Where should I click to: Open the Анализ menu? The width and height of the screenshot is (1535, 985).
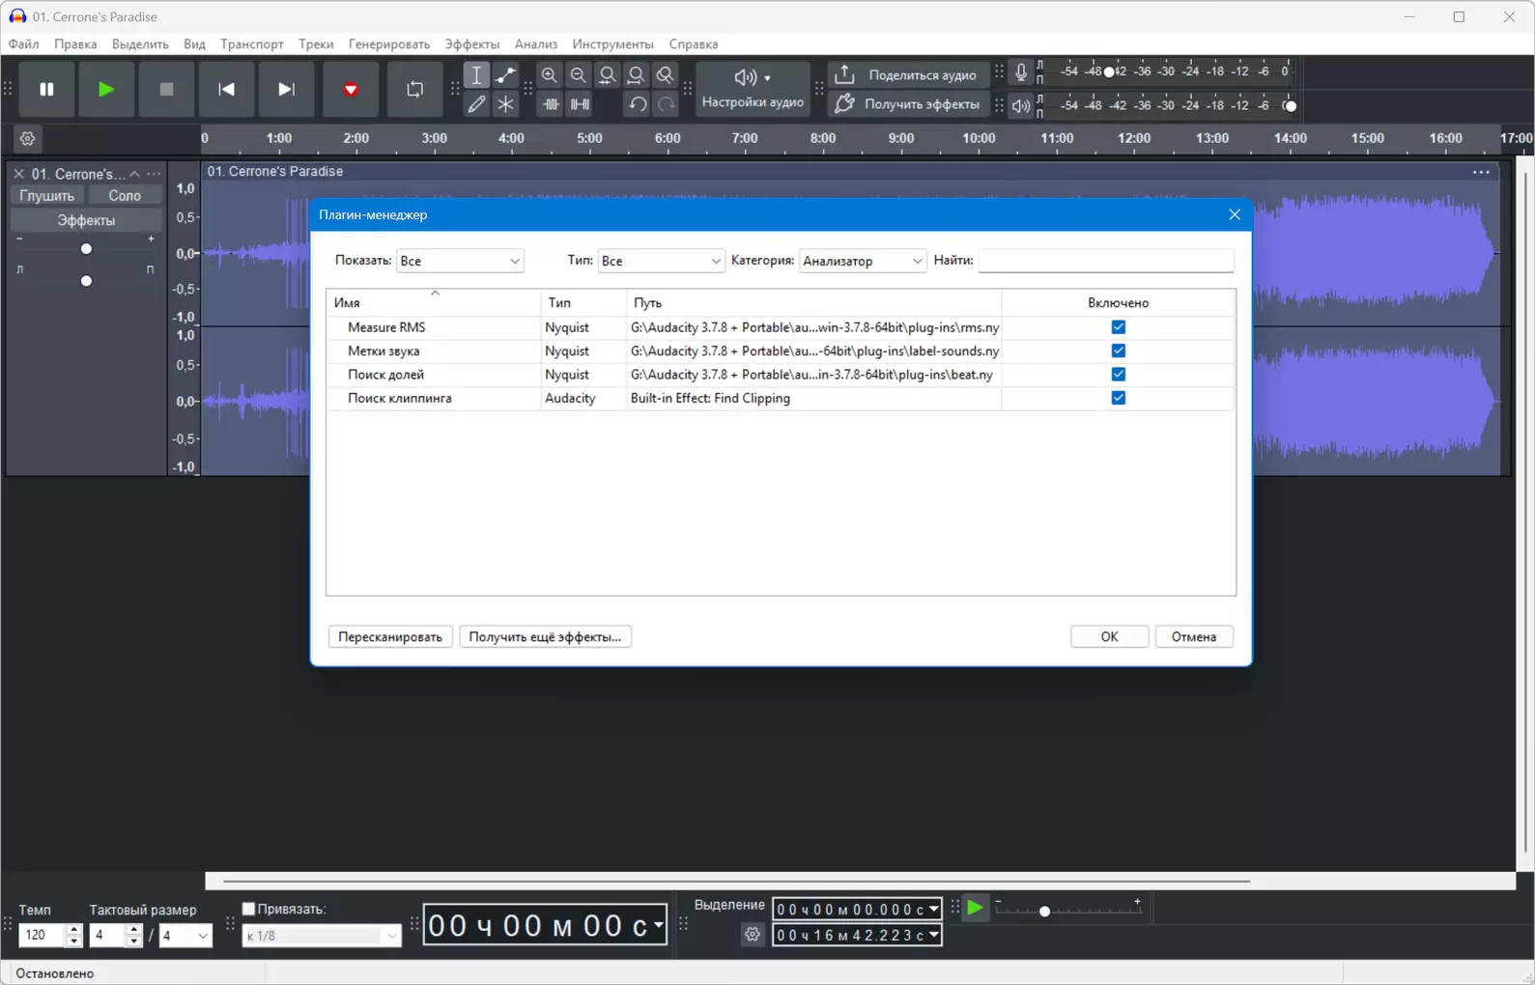pyautogui.click(x=535, y=44)
